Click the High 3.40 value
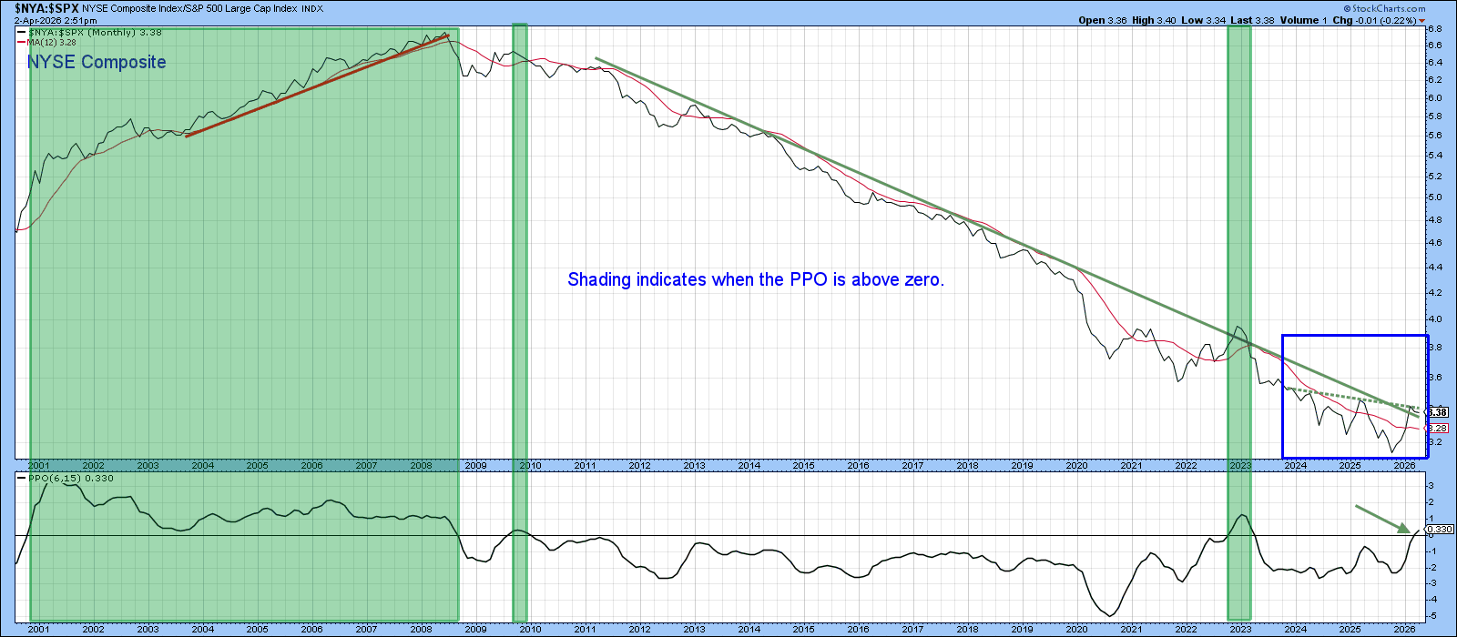This screenshot has height=637, width=1457. tap(1155, 20)
